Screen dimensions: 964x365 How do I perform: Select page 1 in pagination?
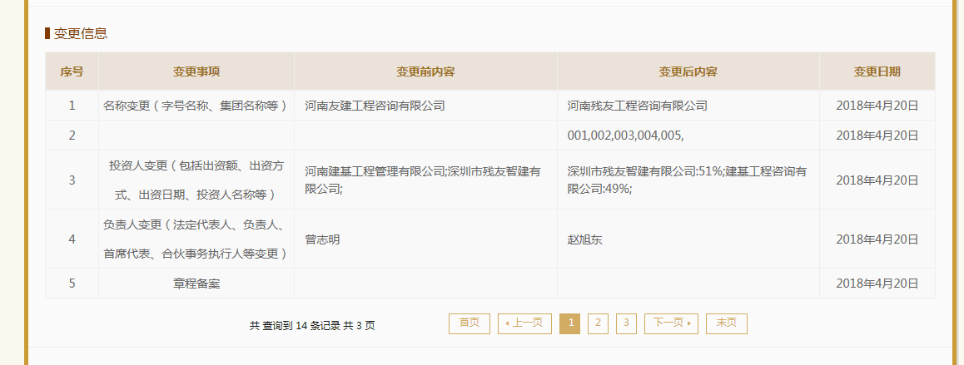[x=569, y=323]
